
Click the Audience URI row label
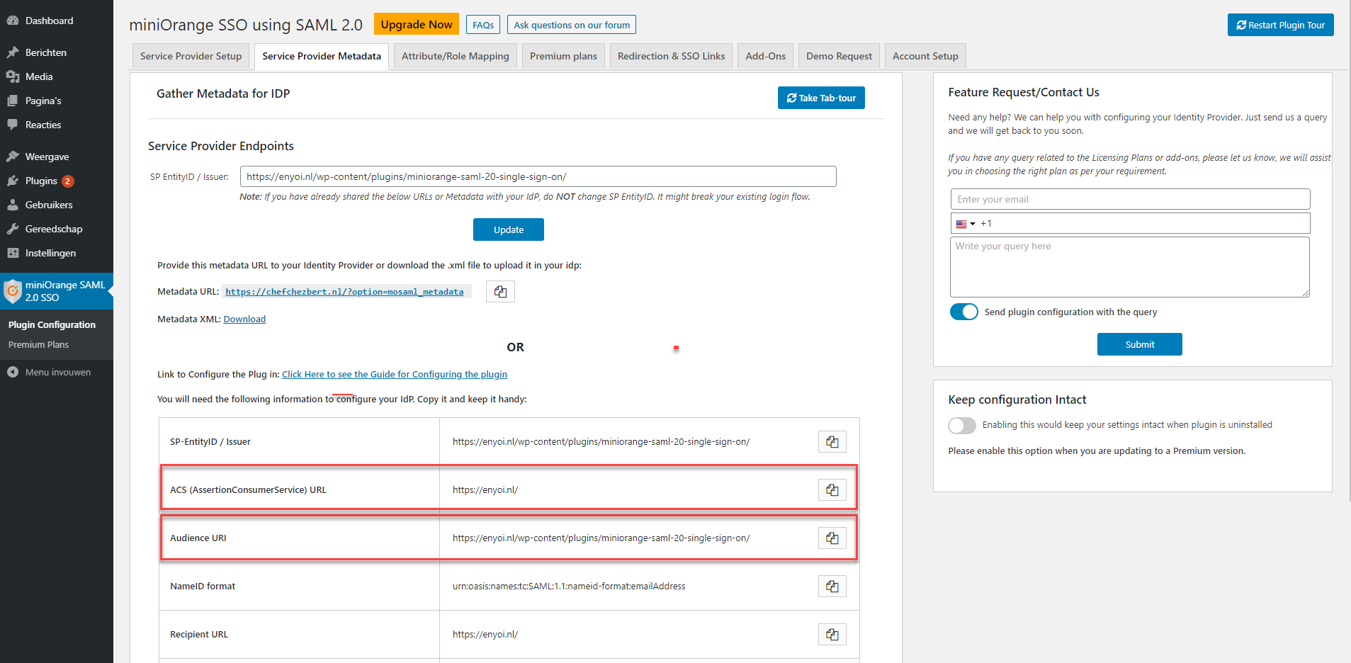point(198,538)
